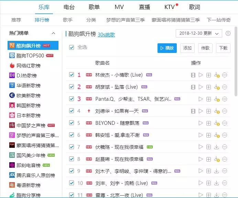The height and width of the screenshot is (198, 238).
Task: Open 华语新歌榜 chart
Action: pos(33,85)
